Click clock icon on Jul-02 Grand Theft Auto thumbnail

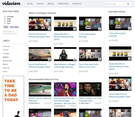tap(49, 59)
